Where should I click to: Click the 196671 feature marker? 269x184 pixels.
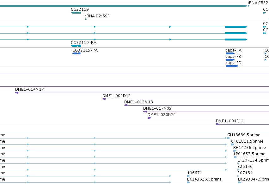point(188,176)
